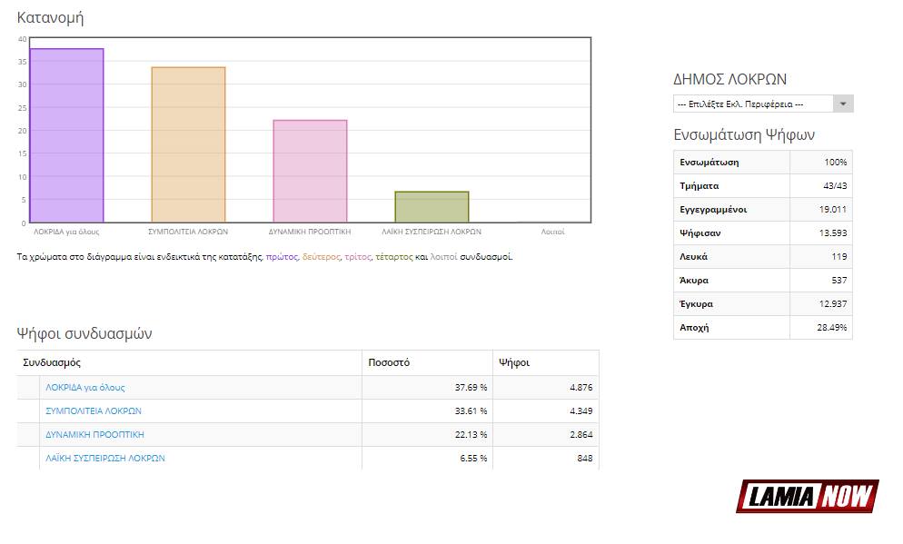Image resolution: width=903 pixels, height=544 pixels.
Task: Click the Ψήφισαν row label
Action: tap(700, 233)
